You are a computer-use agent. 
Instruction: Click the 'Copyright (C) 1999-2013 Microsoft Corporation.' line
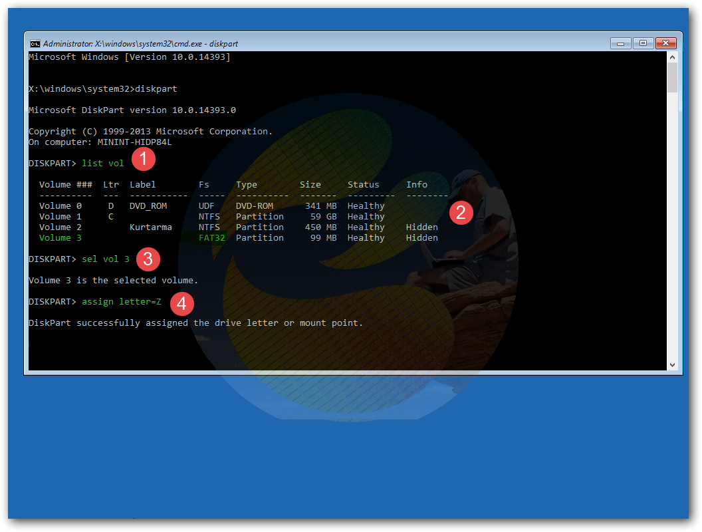(150, 132)
